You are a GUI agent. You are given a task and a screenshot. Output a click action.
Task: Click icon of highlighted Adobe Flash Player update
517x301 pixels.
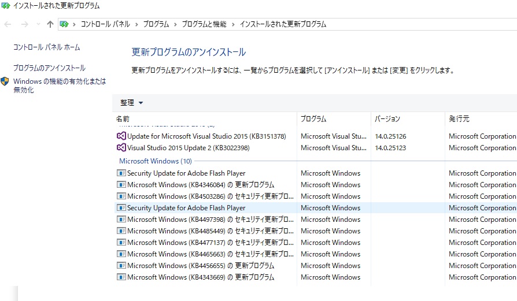click(x=121, y=207)
